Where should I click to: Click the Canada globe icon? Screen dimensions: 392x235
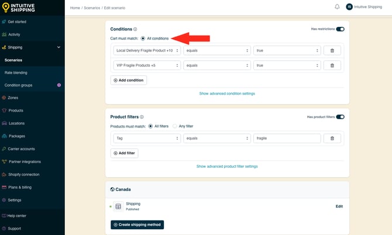click(112, 189)
